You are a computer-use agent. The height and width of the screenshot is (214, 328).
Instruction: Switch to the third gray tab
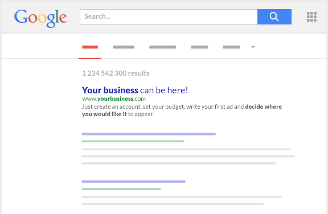click(162, 47)
